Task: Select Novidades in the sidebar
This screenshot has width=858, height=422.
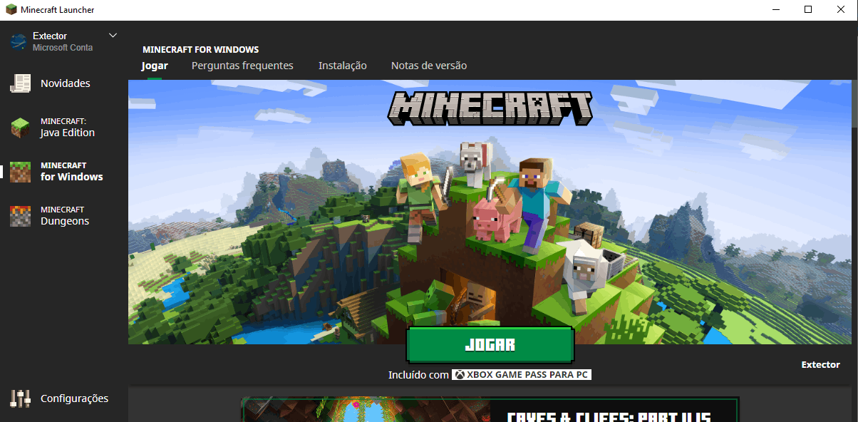Action: (66, 83)
